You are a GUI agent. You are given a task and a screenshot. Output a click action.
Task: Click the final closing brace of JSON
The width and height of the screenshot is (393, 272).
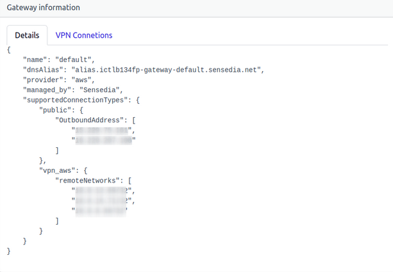click(9, 251)
